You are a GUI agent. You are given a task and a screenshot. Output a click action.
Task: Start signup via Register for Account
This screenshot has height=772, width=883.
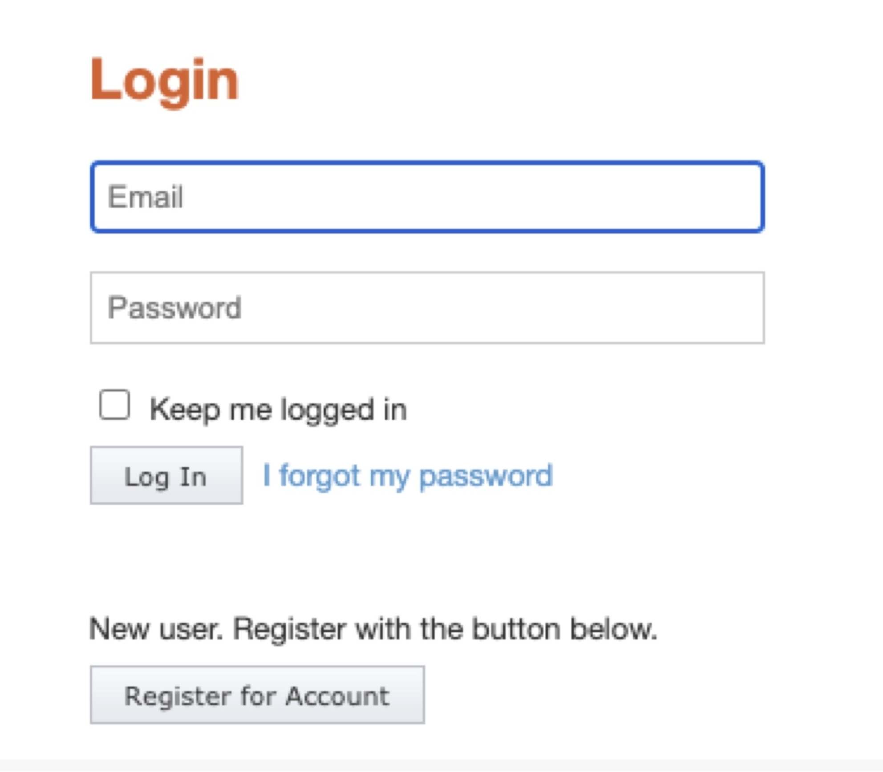257,696
